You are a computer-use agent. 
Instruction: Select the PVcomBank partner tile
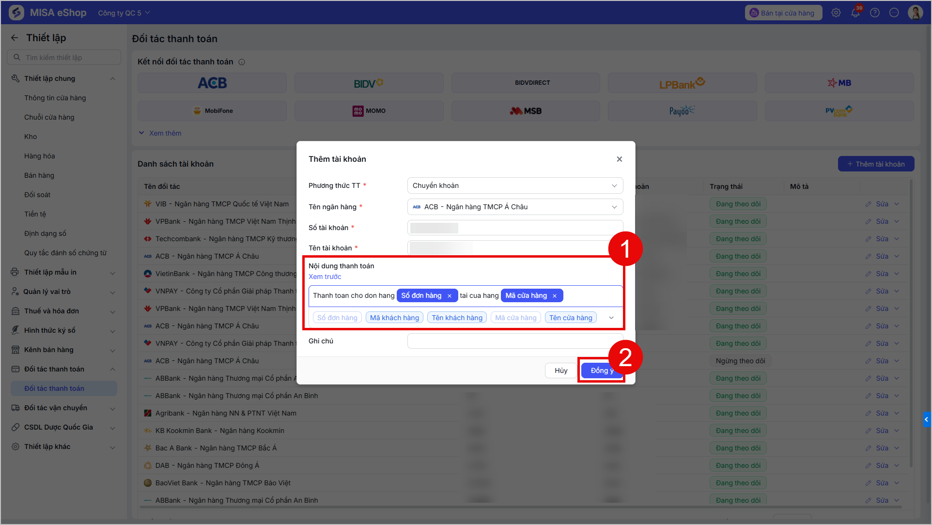839,111
